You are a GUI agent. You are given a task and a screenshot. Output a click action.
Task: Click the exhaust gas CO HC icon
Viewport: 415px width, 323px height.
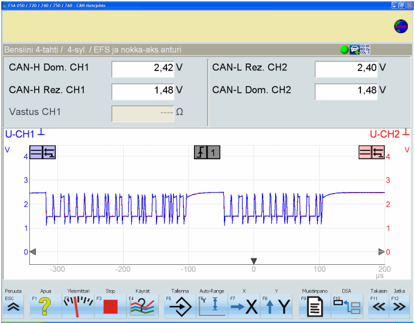[365, 49]
